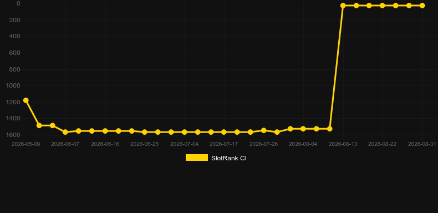Select the data point above the 2026-06-16 label
438x213 pixels.
[105, 131]
